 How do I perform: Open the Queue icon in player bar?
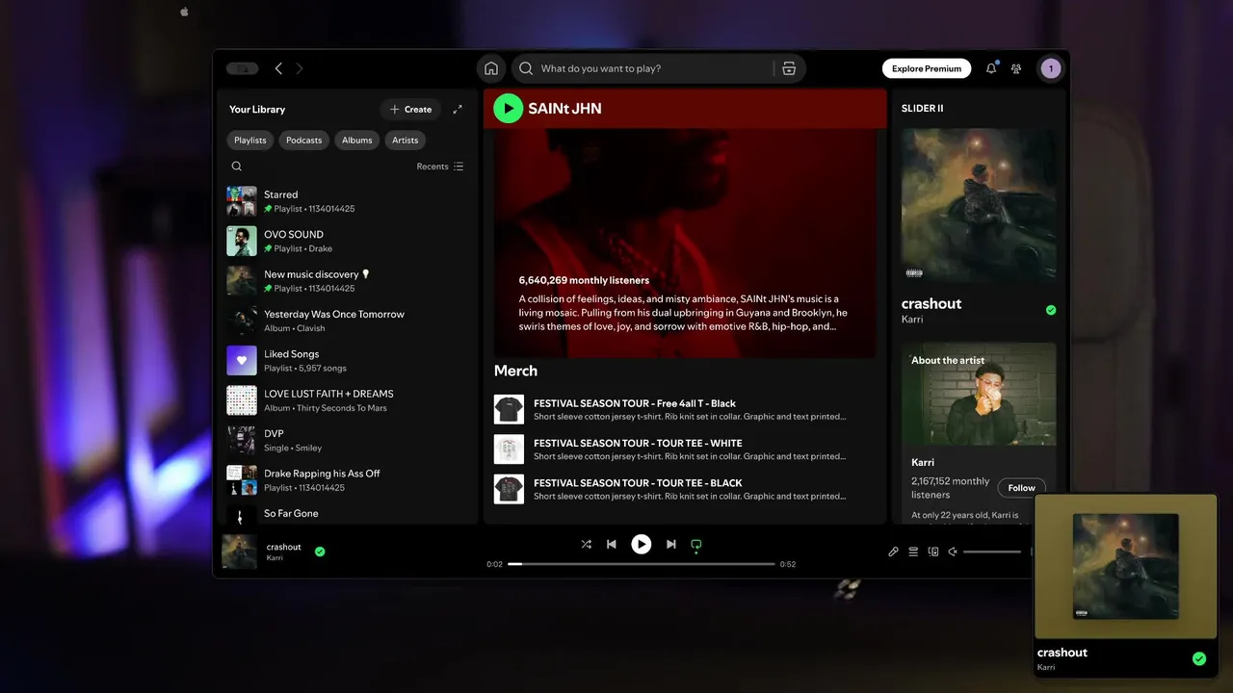pos(913,552)
